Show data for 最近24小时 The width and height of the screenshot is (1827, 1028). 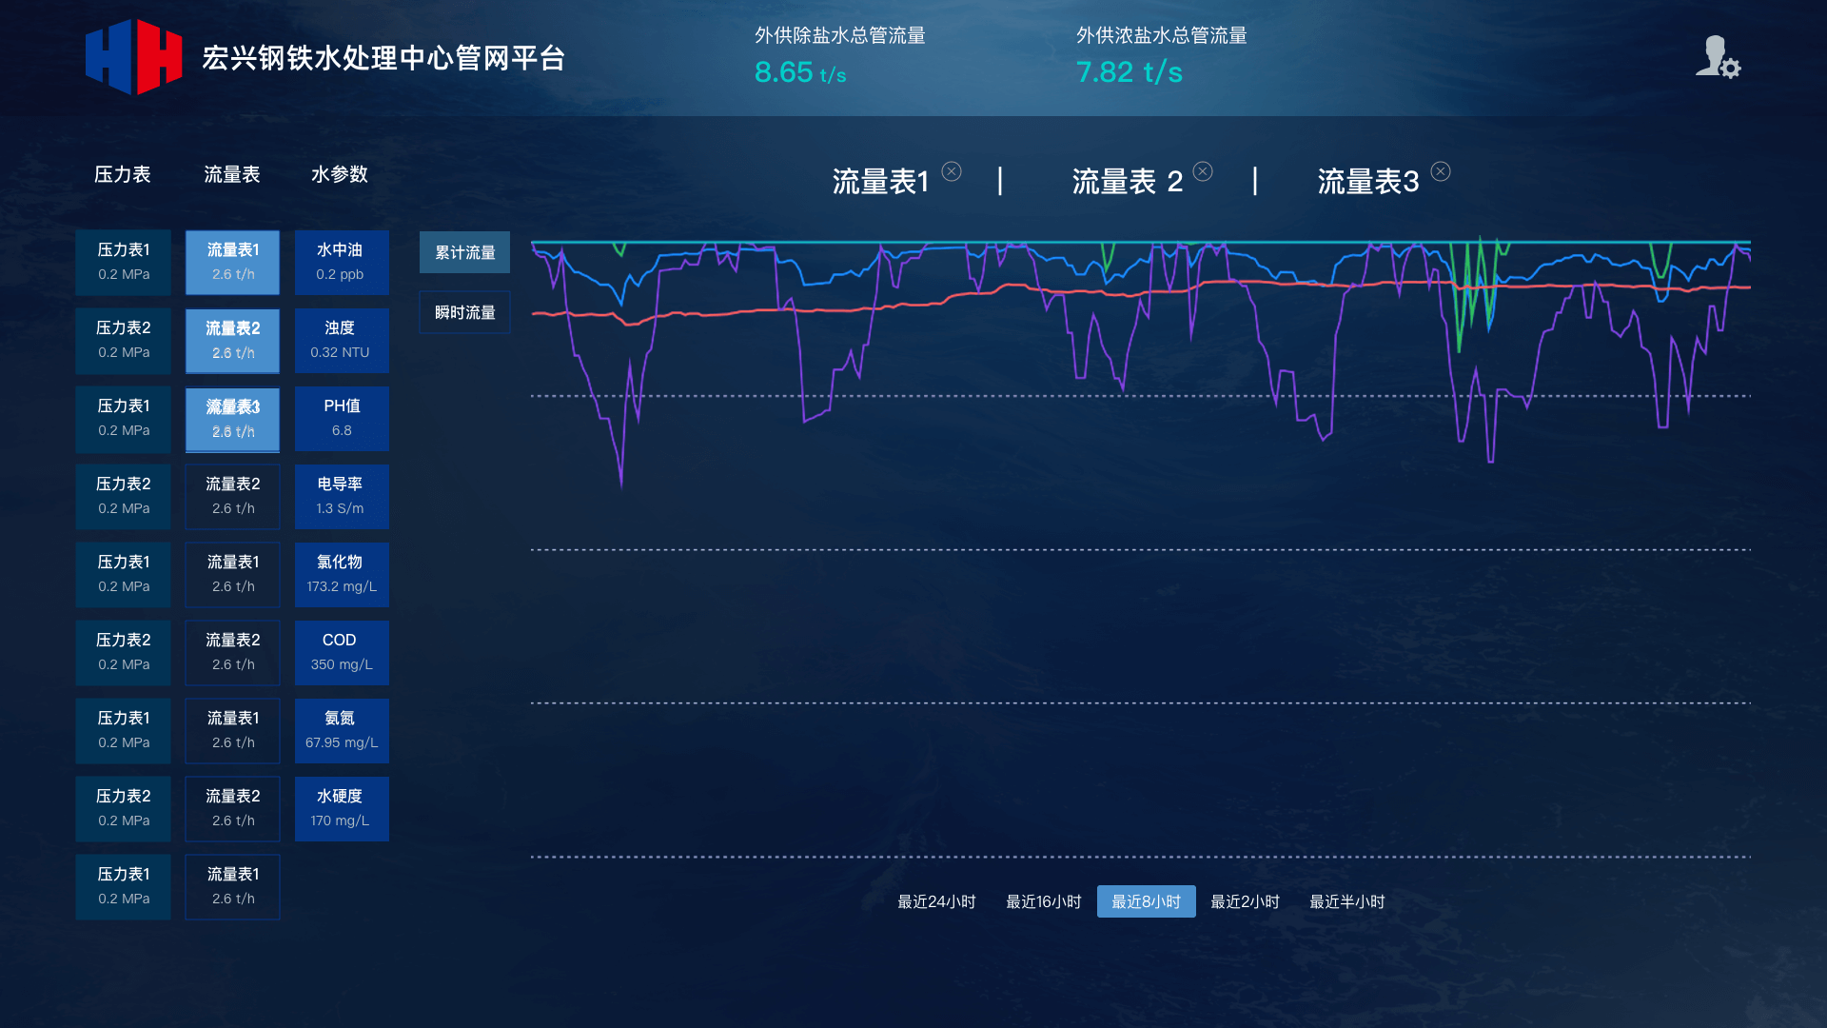tap(936, 901)
